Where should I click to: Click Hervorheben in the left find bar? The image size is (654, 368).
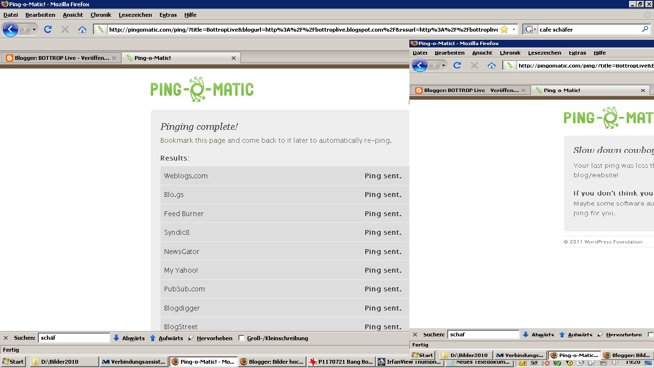[210, 338]
